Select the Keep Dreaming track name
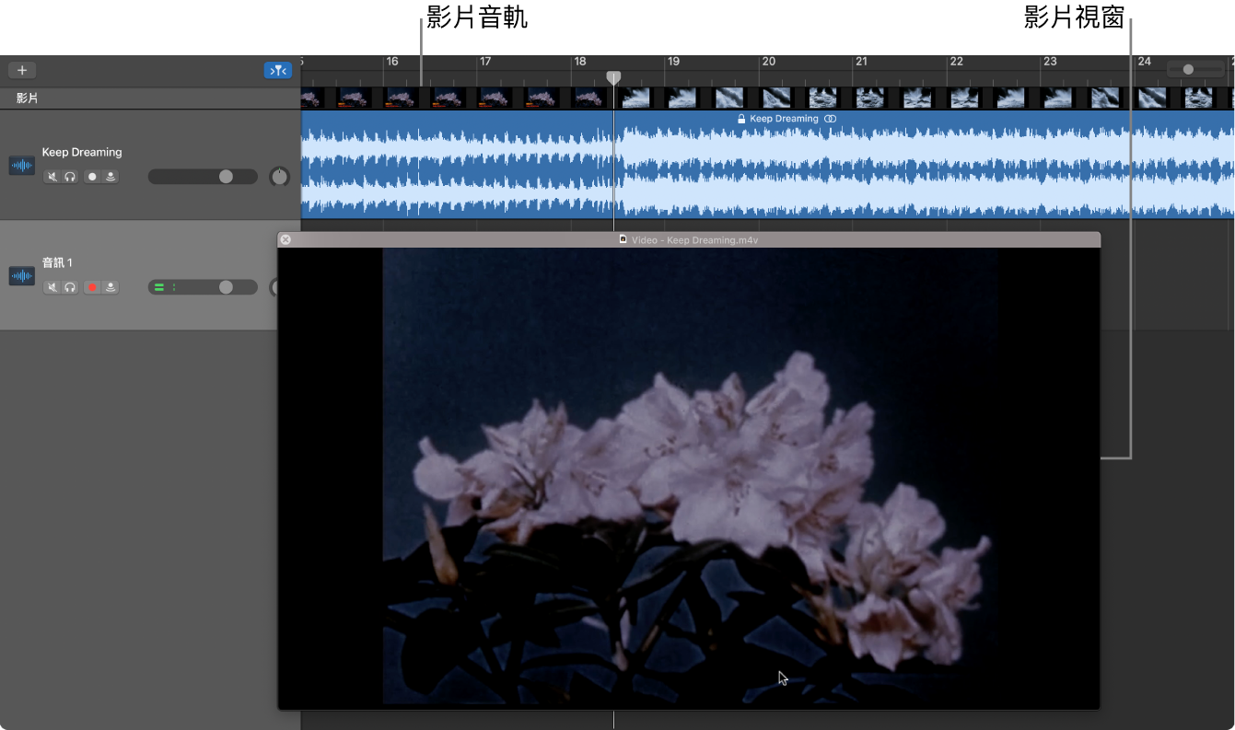The height and width of the screenshot is (730, 1235). (x=82, y=151)
